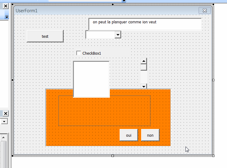Image resolution: width=227 pixels, height=168 pixels.
Task: Close the upper left side panel
Action: pyautogui.click(x=6, y=6)
